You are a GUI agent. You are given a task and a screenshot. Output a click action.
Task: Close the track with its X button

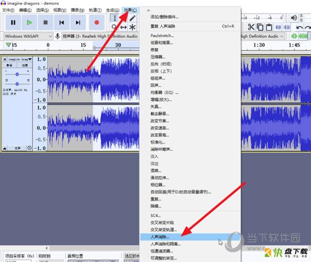point(5,59)
